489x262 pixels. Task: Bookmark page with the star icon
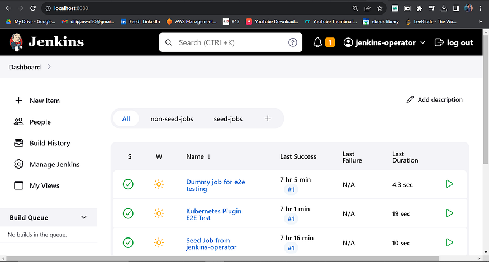379,8
